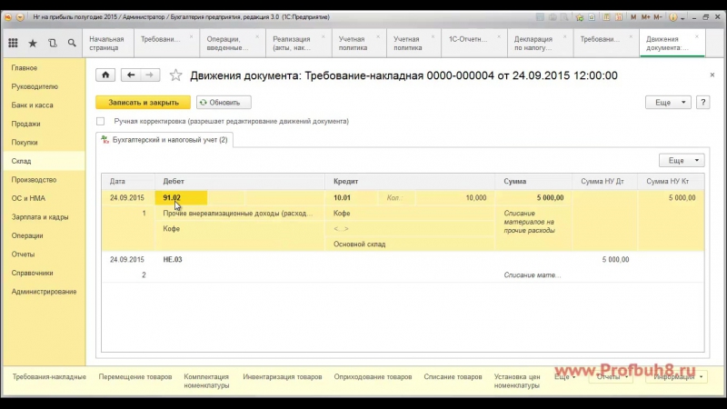Select debit account cell 91.02
727x409 pixels.
tap(181, 198)
